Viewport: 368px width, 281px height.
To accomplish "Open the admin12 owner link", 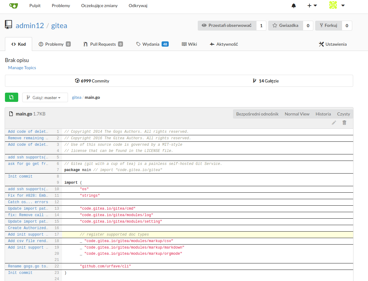I will pos(30,25).
